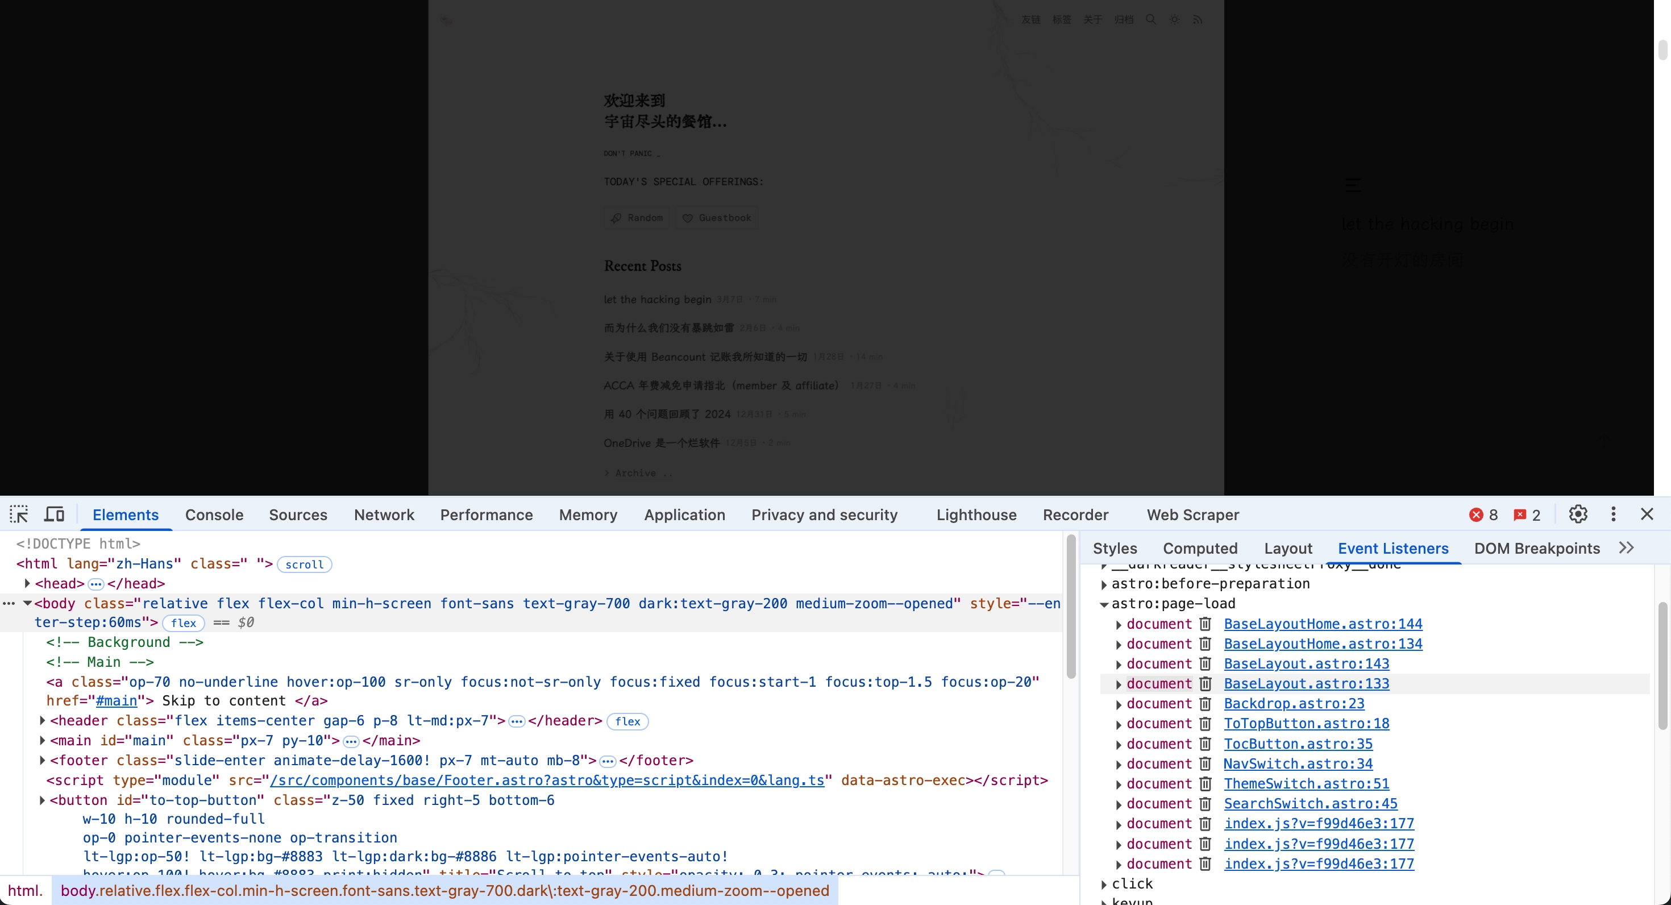The width and height of the screenshot is (1671, 905).
Task: Show more sidebar tabs with the double chevron
Action: (1626, 548)
